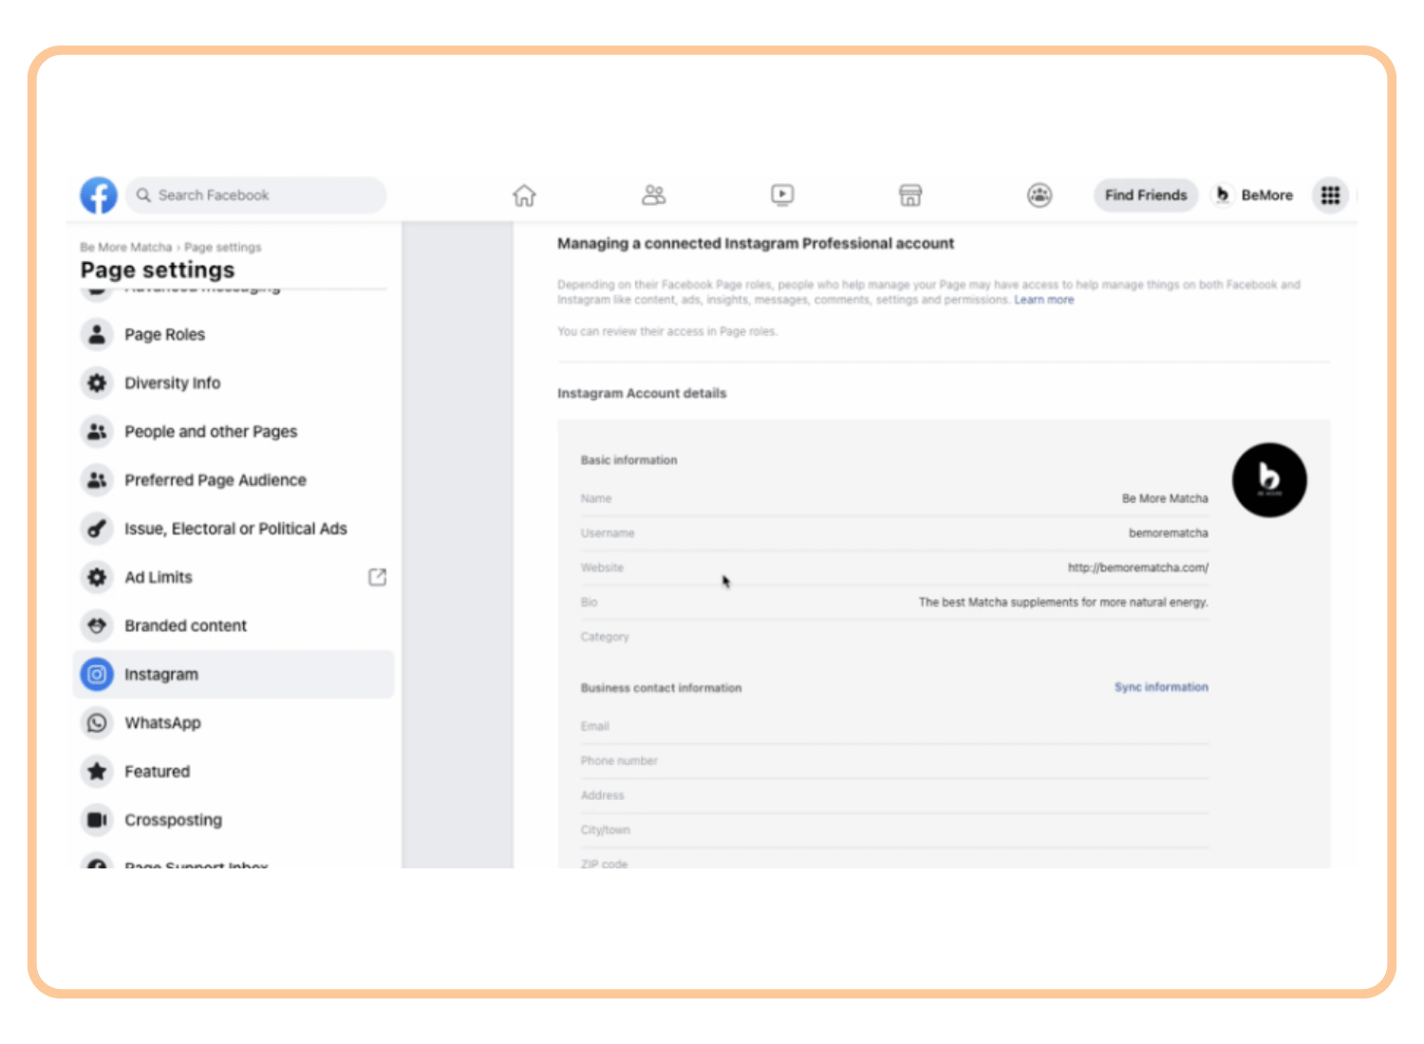
Task: Open Branded content settings
Action: (233, 625)
